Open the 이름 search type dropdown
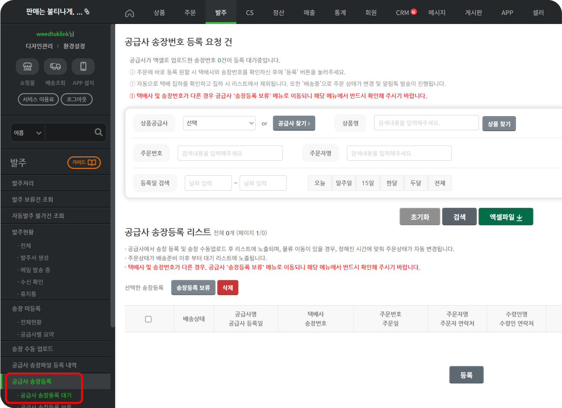Screen dimensions: 562x408 click(x=27, y=133)
